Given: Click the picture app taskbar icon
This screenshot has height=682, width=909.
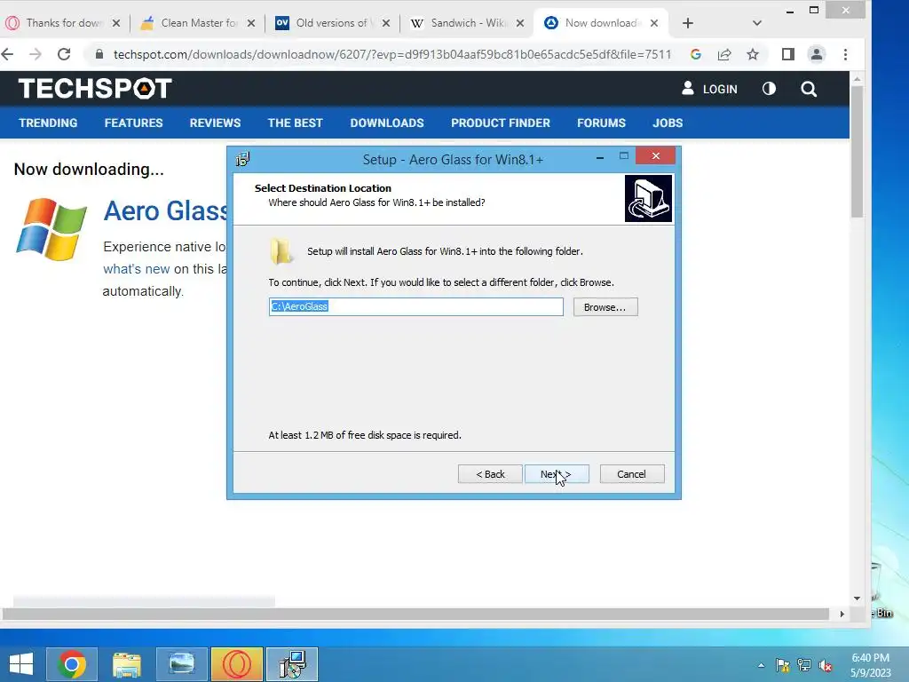Looking at the screenshot, I should point(181,664).
